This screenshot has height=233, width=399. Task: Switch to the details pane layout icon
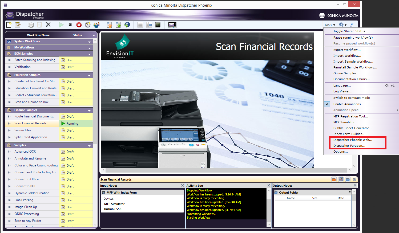[x=149, y=25]
